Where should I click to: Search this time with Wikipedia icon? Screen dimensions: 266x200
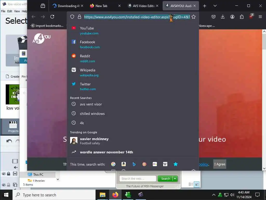pos(165,164)
